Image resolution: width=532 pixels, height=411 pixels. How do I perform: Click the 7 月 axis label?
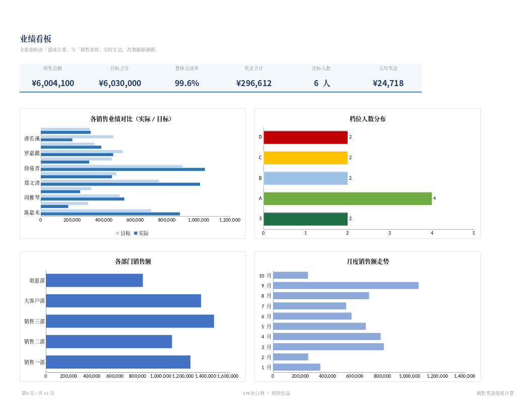pyautogui.click(x=266, y=306)
